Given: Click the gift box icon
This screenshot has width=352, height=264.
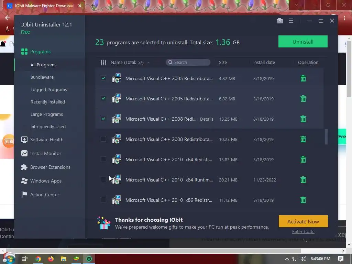Looking at the screenshot, I should 104,223.
